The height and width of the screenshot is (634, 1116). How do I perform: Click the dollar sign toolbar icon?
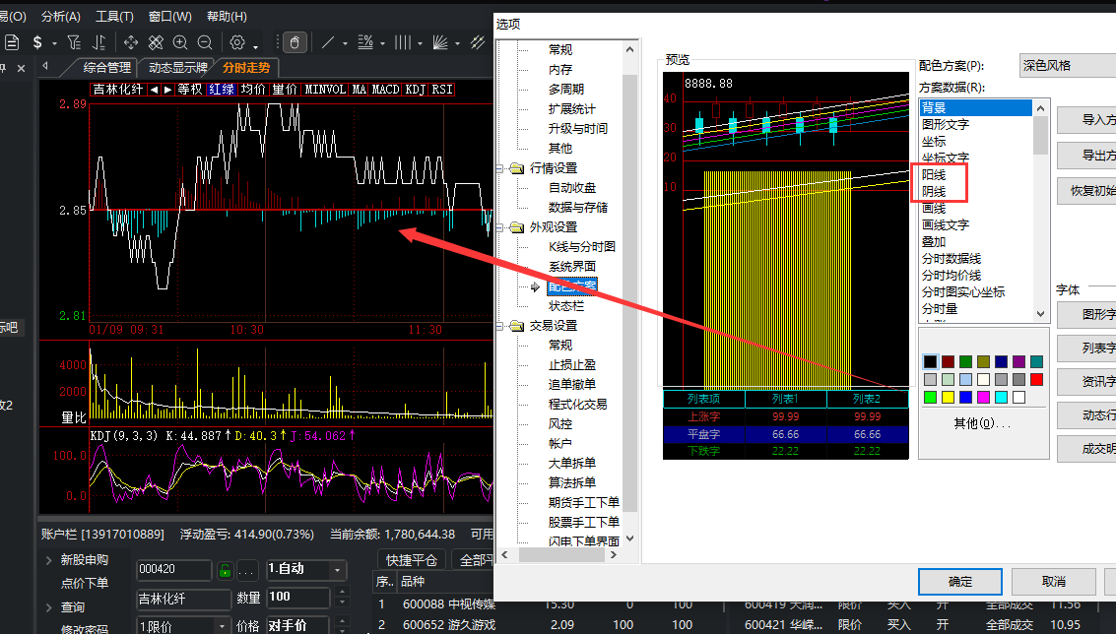(37, 42)
